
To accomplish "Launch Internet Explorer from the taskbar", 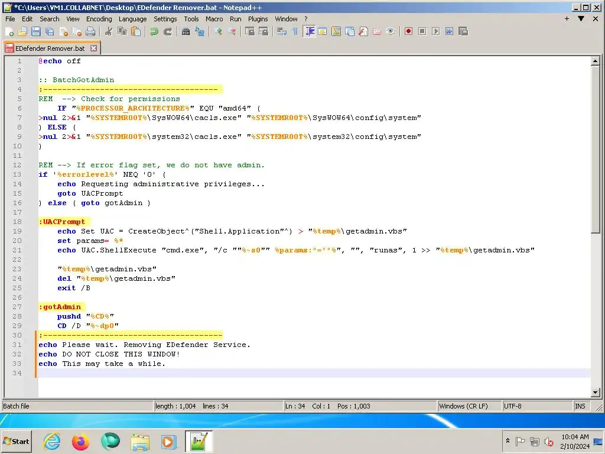I will pyautogui.click(x=52, y=441).
